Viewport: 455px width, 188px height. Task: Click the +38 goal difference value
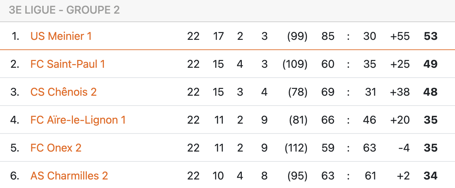pos(400,92)
